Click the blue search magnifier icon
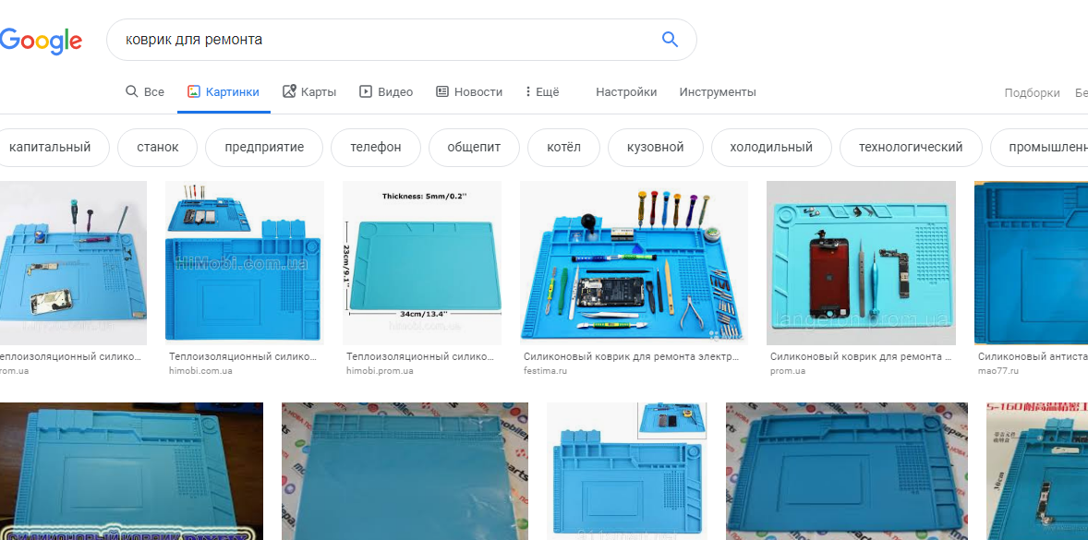1088x540 pixels. point(670,40)
